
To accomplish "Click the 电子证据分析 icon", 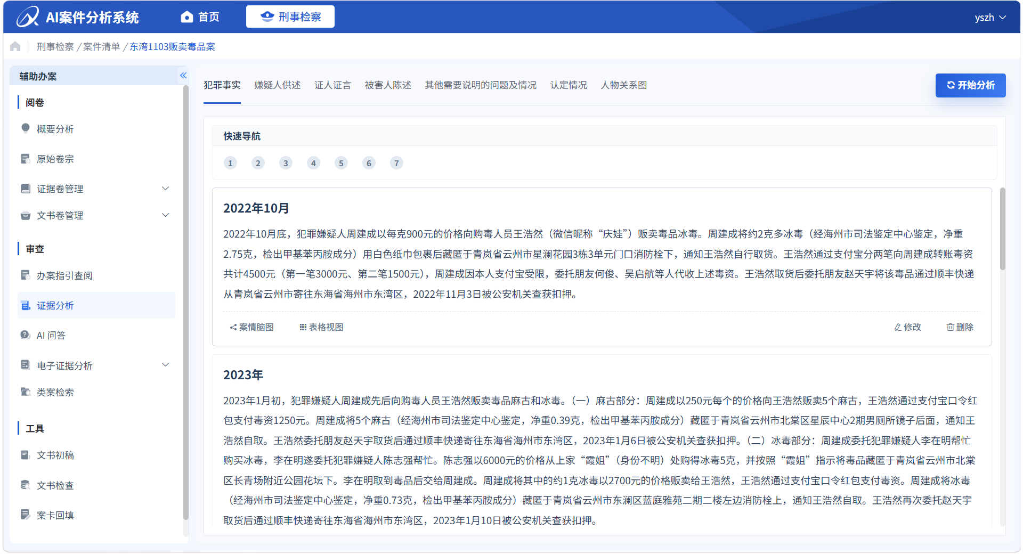I will [26, 365].
